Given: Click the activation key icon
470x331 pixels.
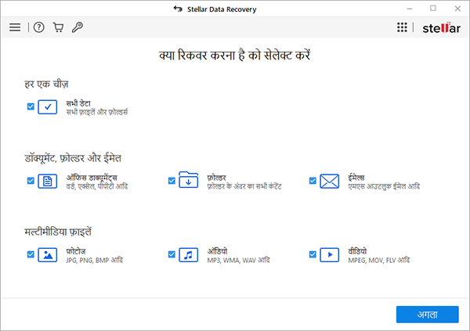Looking at the screenshot, I should pos(77,27).
